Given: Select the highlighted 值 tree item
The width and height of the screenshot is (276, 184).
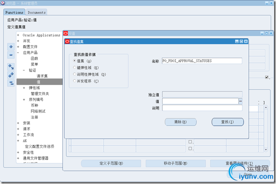Looking at the screenshot, I should (40, 82).
